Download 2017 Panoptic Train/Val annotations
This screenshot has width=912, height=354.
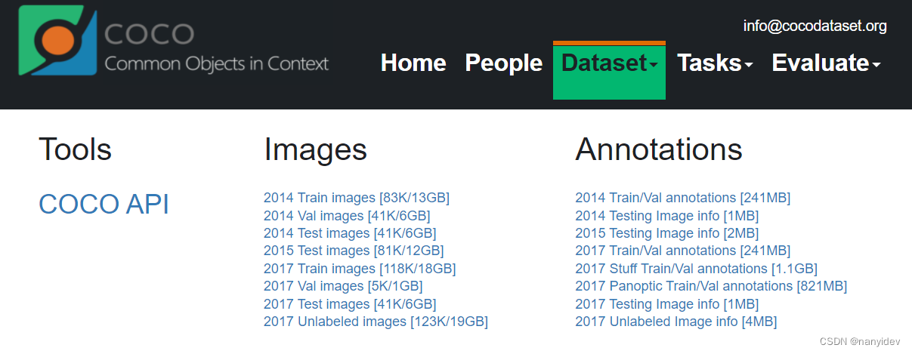(711, 286)
